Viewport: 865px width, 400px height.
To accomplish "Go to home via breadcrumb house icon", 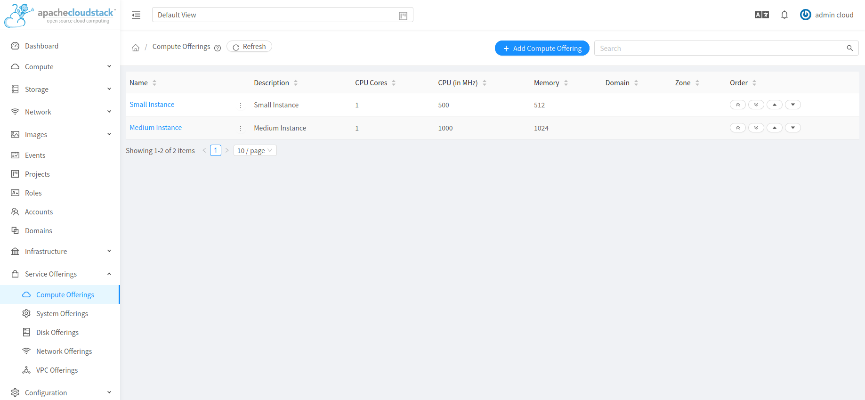I will tap(136, 48).
